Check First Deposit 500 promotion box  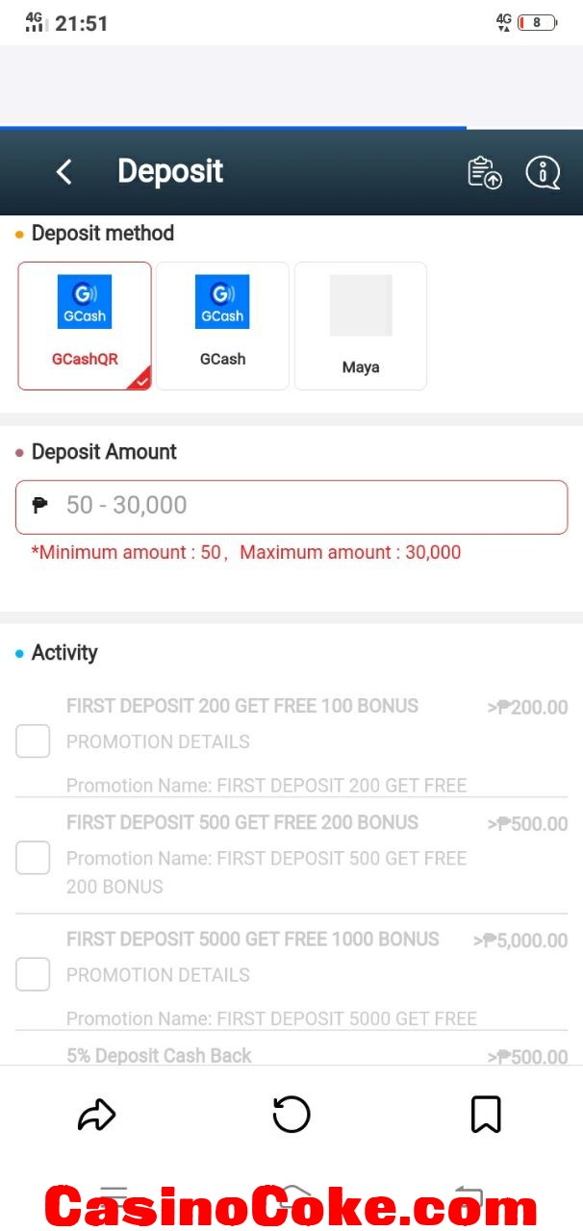pyautogui.click(x=33, y=858)
